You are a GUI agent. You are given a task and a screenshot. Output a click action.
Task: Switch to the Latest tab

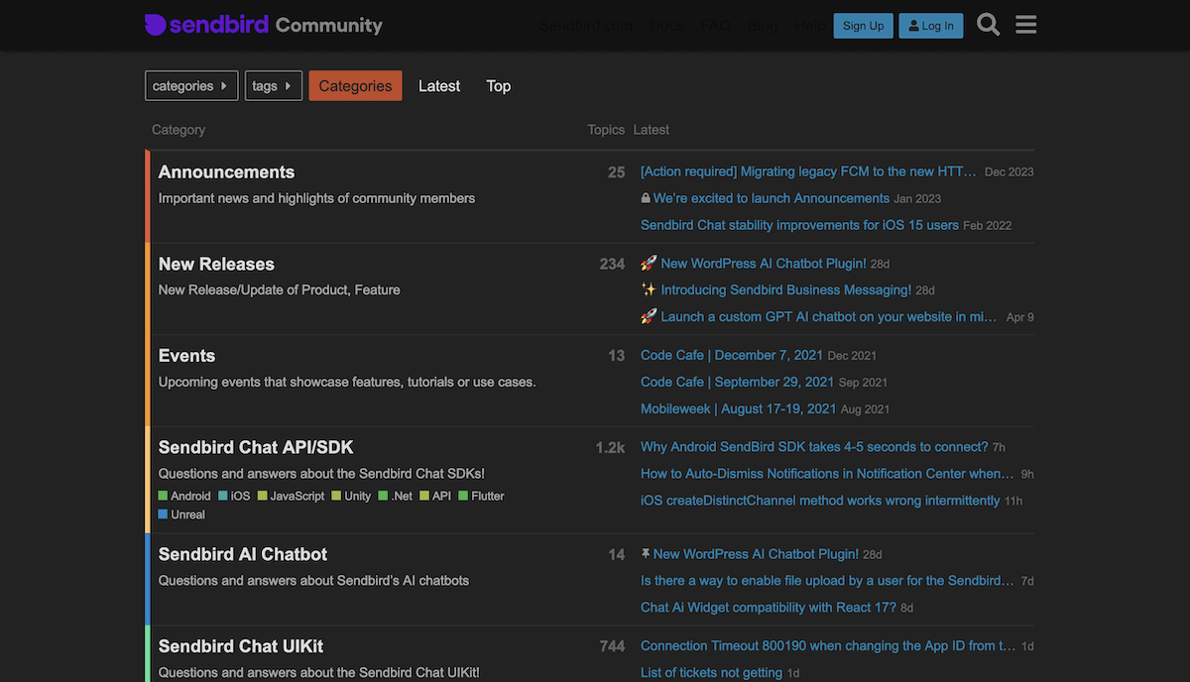click(x=439, y=86)
